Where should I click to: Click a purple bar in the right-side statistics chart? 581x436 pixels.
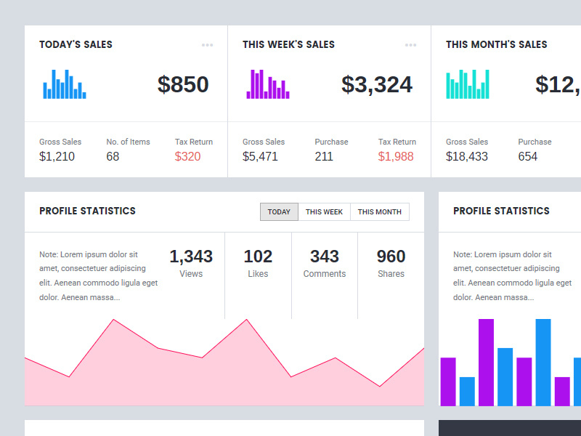click(x=485, y=360)
